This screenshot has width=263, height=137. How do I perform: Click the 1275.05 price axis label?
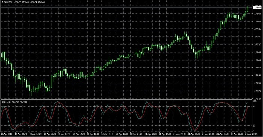pos(257,60)
